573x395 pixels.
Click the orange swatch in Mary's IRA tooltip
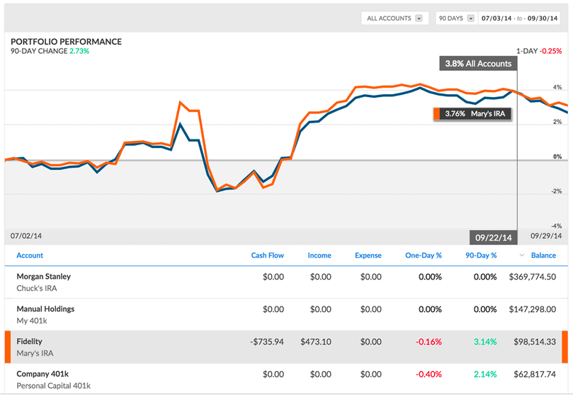436,113
